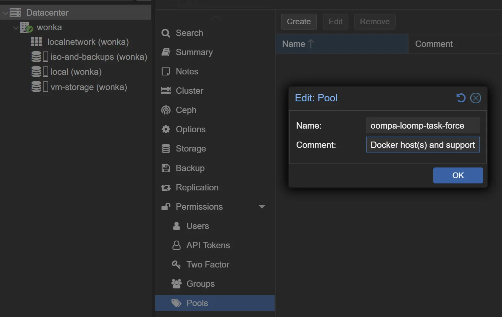The width and height of the screenshot is (502, 317).
Task: Reset the Edit Pool form
Action: tap(461, 98)
